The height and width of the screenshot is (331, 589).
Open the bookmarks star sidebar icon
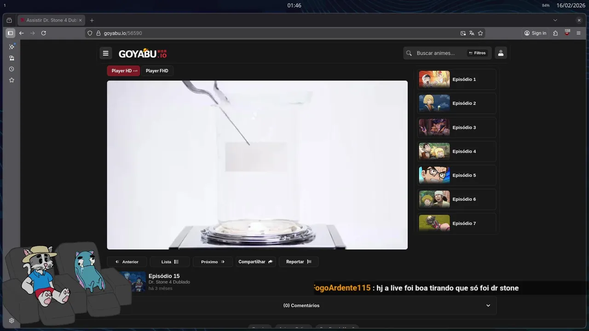point(12,80)
